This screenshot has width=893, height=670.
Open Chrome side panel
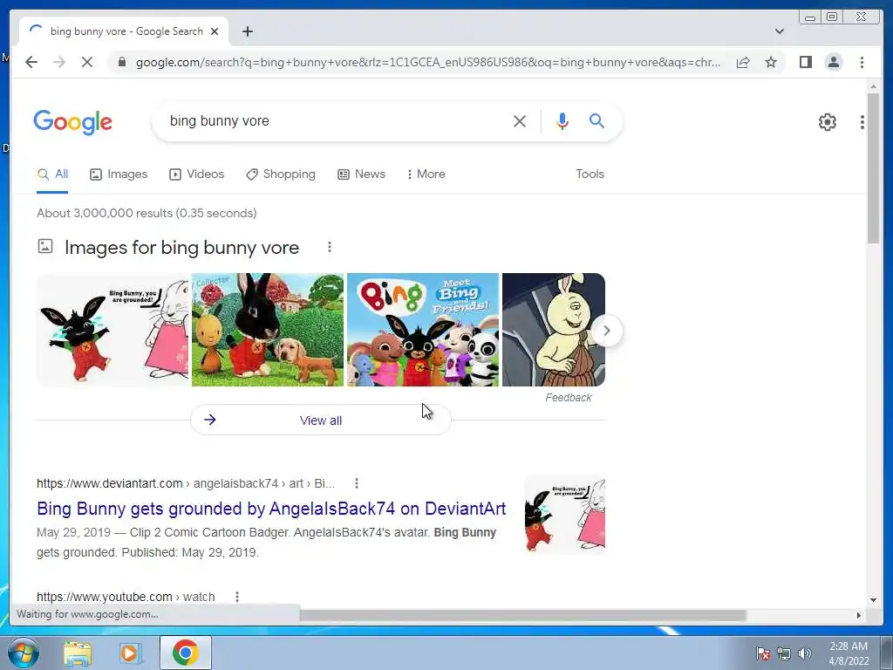click(x=805, y=62)
